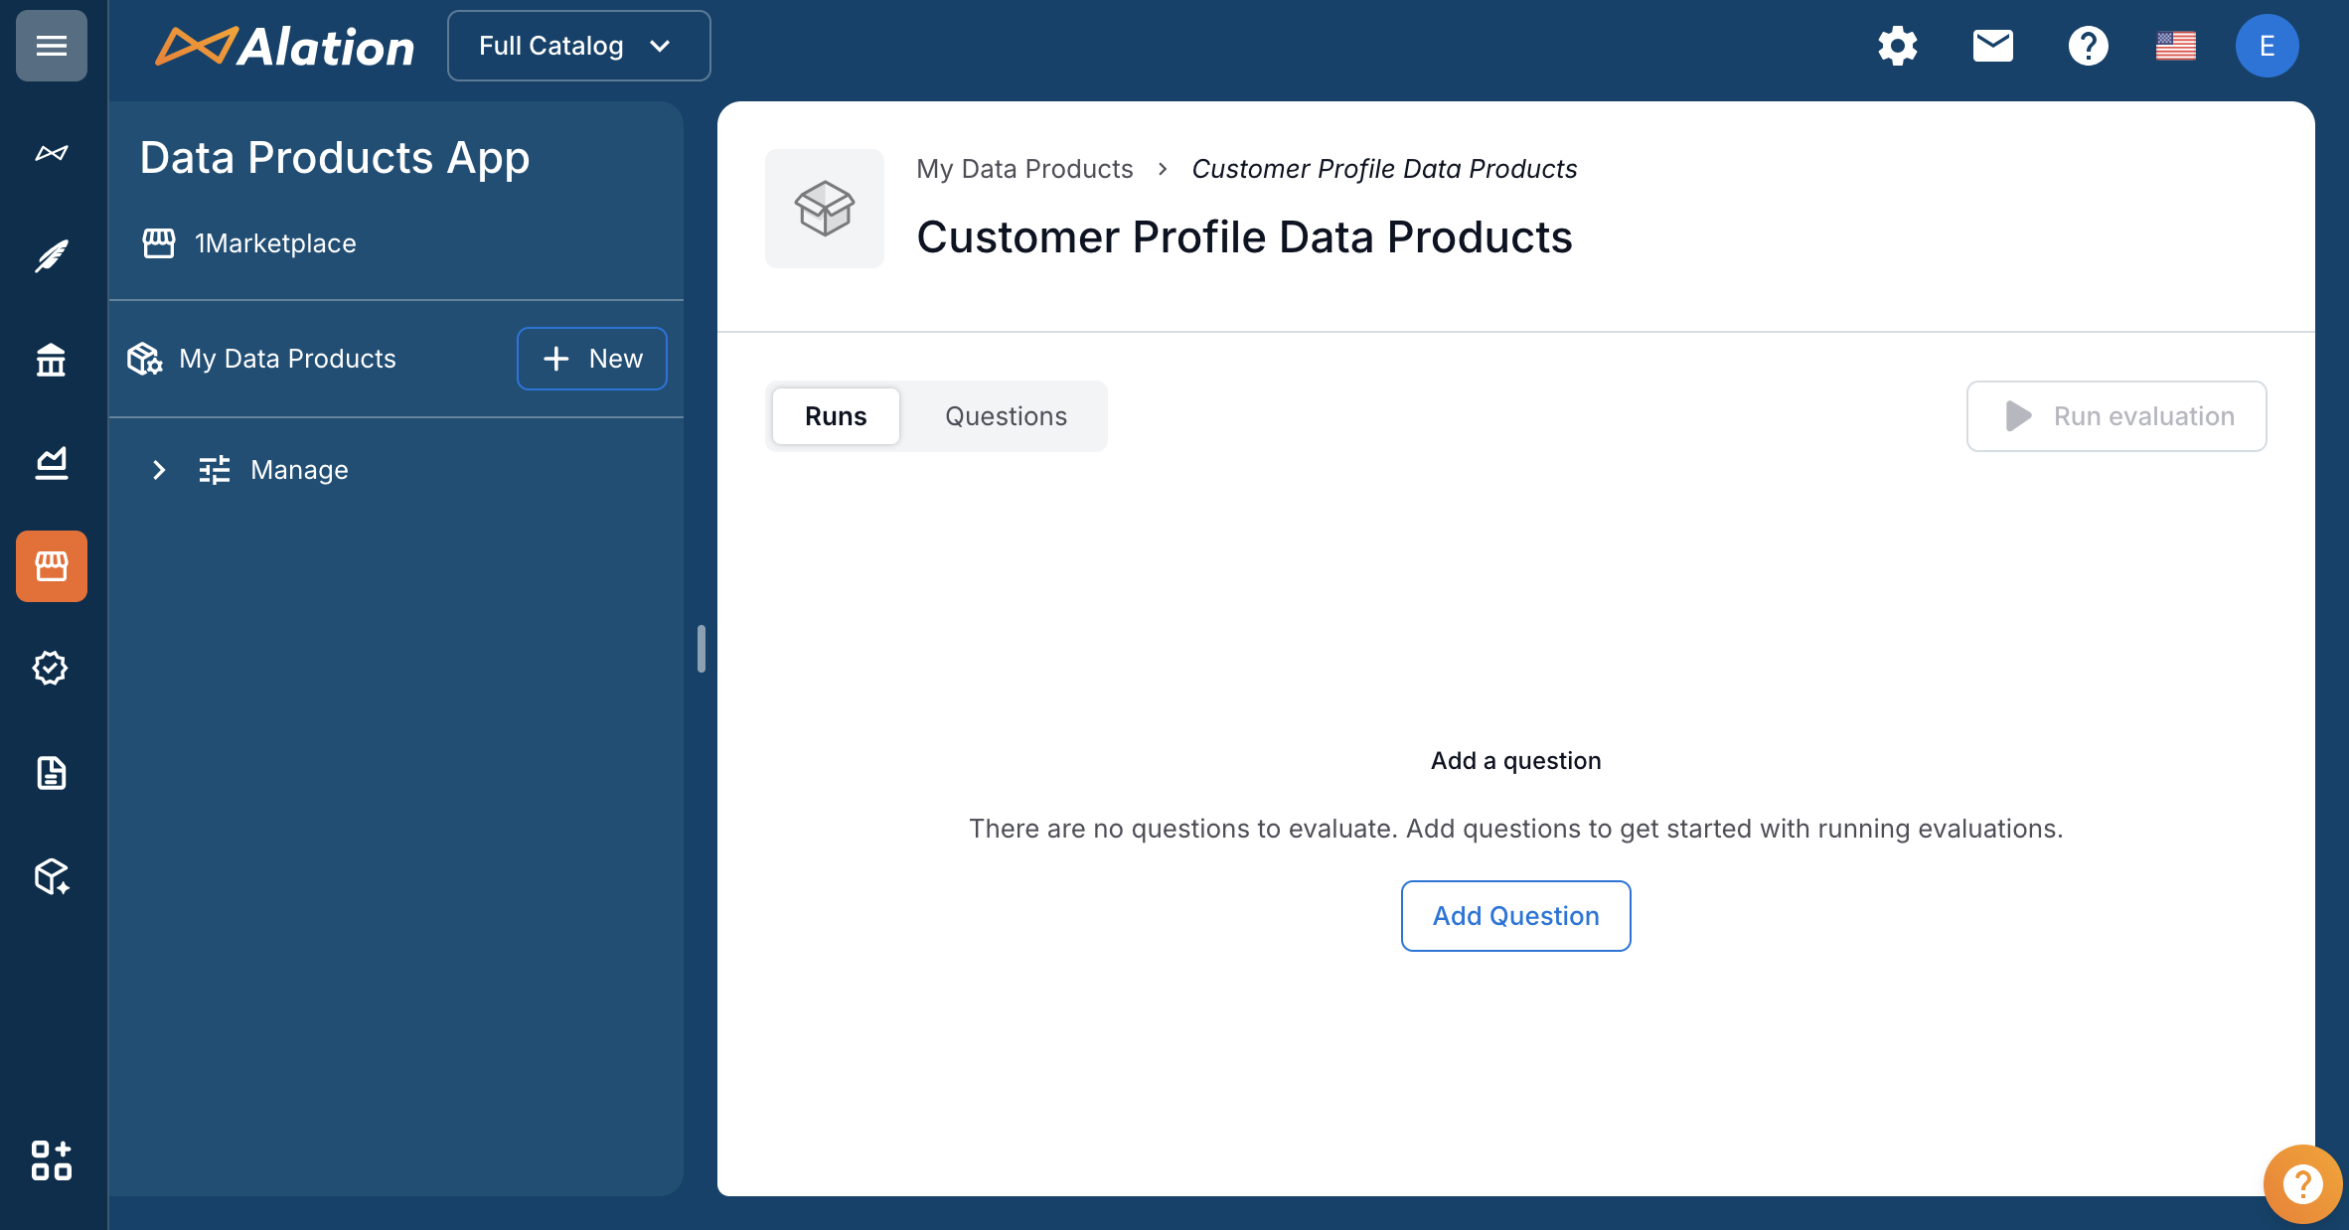The width and height of the screenshot is (2349, 1230).
Task: Open the analytics chart sidebar icon
Action: click(x=52, y=463)
